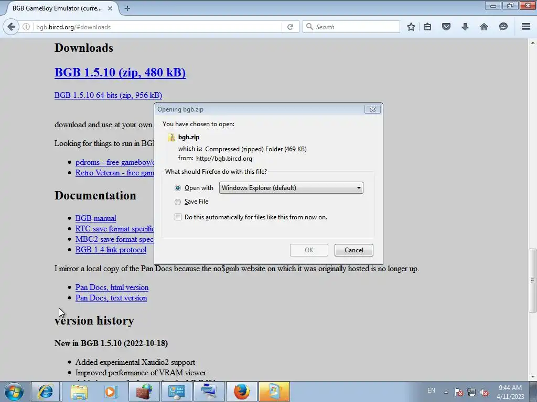
Task: Open network status tray icon
Action: tap(471, 392)
